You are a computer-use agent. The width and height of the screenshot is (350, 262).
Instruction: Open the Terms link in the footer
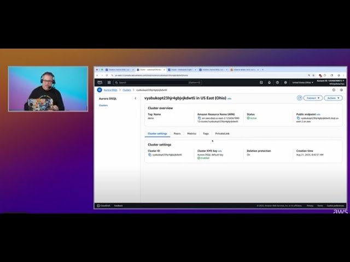pyautogui.click(x=320, y=206)
